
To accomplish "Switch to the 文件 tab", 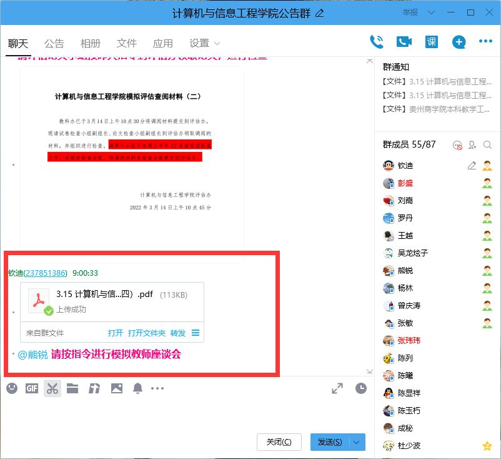I will [x=127, y=44].
